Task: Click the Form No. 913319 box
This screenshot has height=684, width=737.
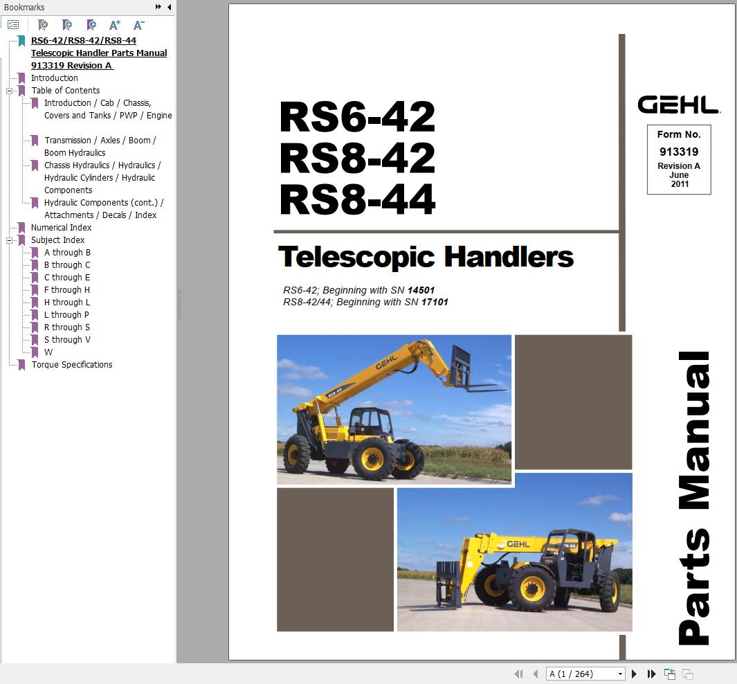Action: 679,159
